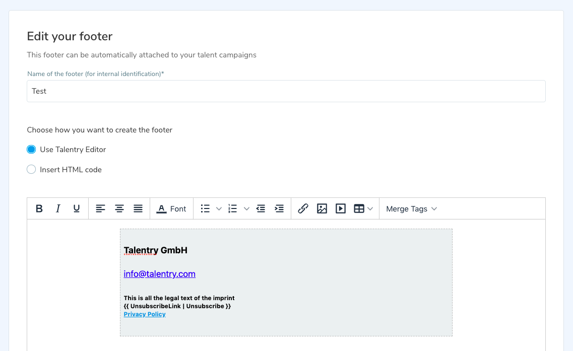This screenshot has width=573, height=351.
Task: Justify the text alignment
Action: (138, 208)
